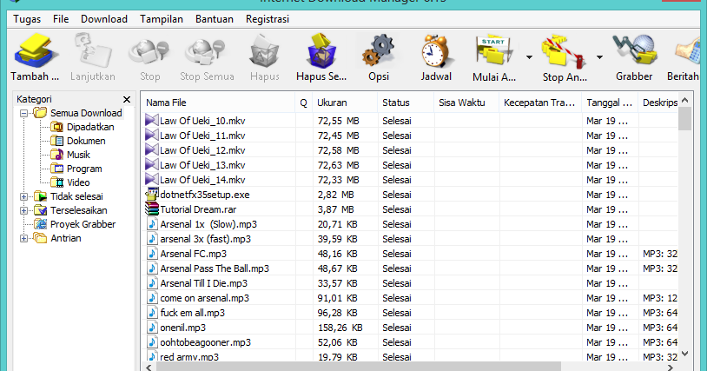707x371 pixels.
Task: Open dropdown arrow next to Stop Antrian
Action: [599, 57]
